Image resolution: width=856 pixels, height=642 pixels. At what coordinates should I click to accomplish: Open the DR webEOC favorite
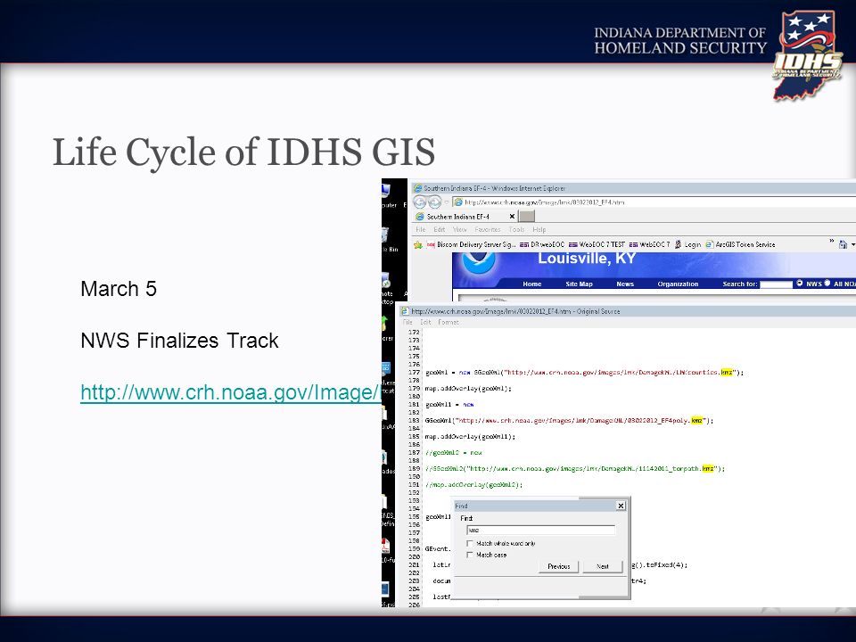coord(542,244)
